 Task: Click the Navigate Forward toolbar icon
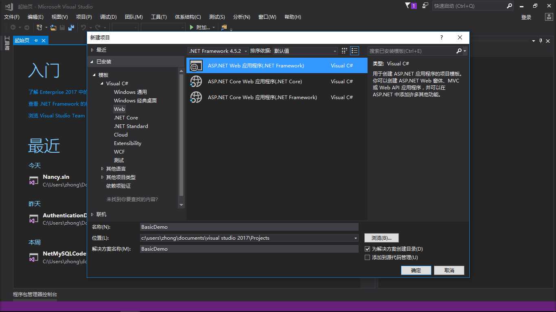27,27
